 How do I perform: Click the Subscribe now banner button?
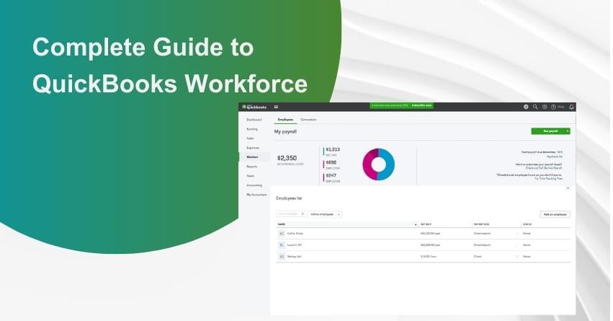421,106
